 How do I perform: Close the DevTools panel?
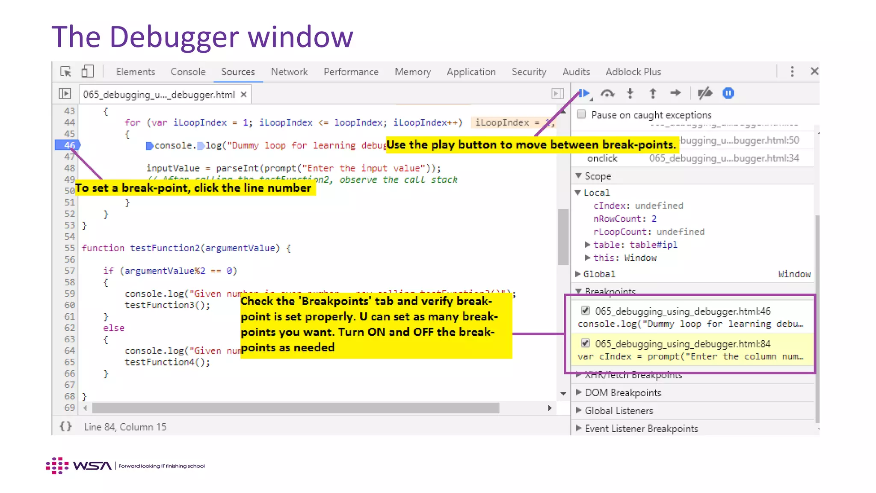point(814,71)
